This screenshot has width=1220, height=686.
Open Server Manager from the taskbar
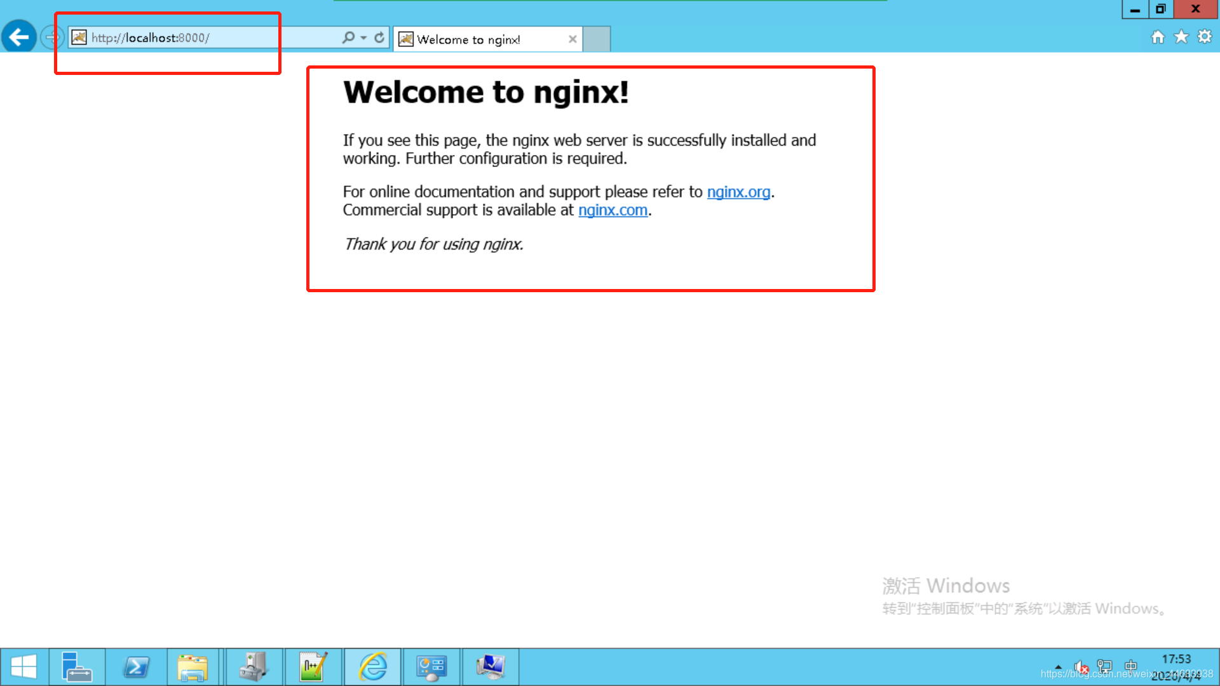click(x=77, y=667)
